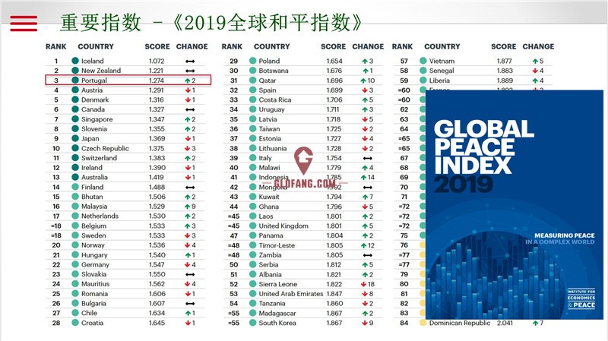This screenshot has width=608, height=341.
Task: Click the country name Laos
Action: (266, 216)
